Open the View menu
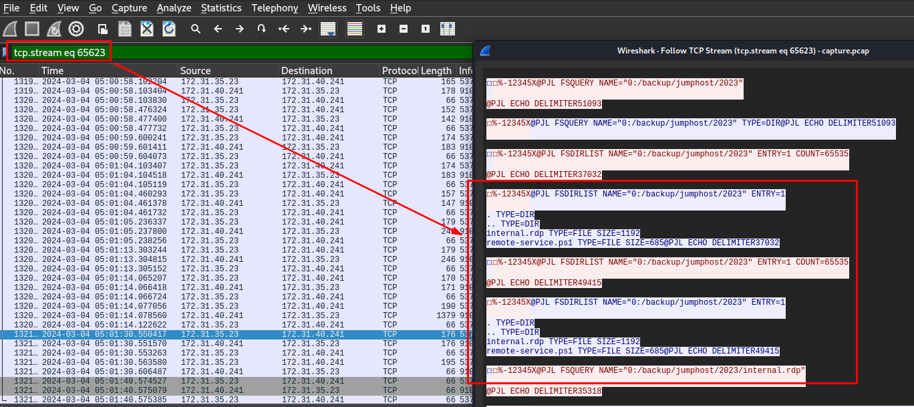 point(68,8)
